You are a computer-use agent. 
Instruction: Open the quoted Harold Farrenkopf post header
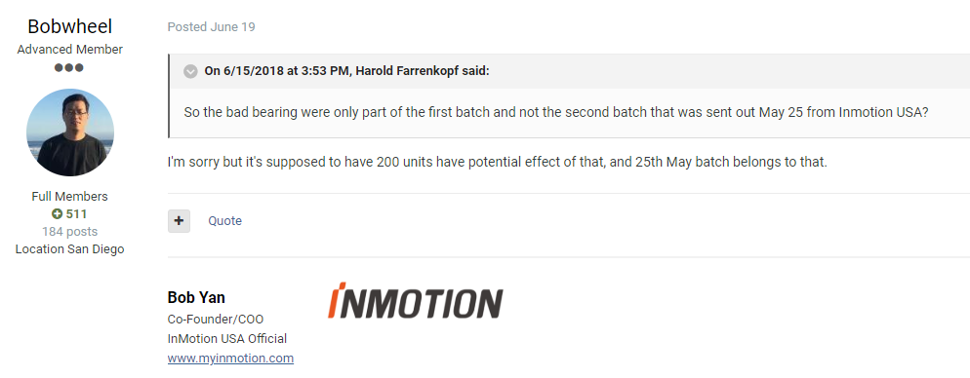click(347, 71)
